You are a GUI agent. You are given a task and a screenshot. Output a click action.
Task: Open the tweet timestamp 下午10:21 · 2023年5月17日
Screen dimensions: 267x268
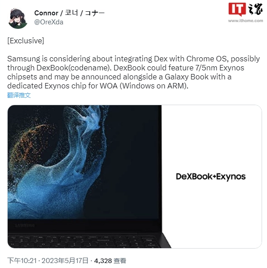click(48, 261)
